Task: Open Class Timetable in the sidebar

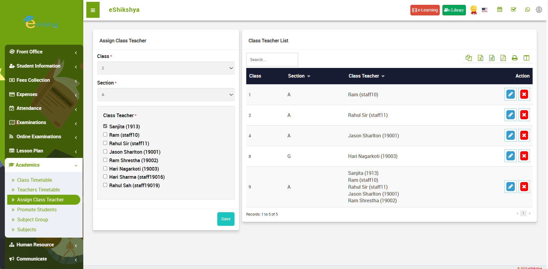Action: 34,180
